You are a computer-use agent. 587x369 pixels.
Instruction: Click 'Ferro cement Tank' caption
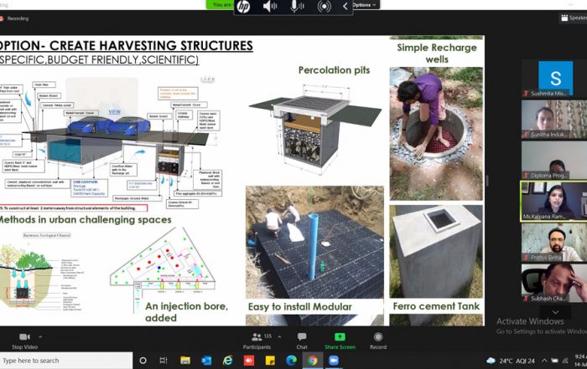pyautogui.click(x=436, y=306)
